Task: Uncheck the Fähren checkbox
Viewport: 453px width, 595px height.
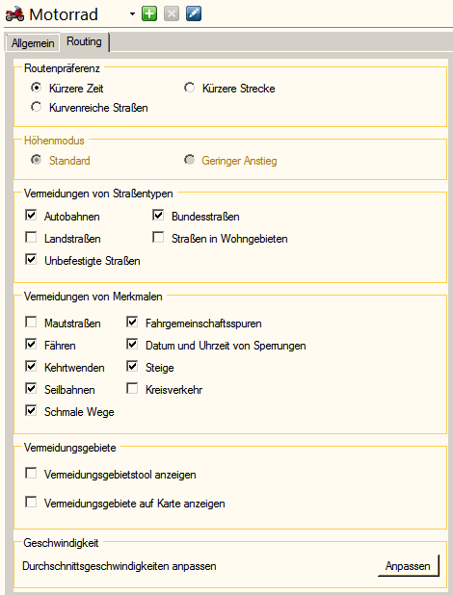Action: pyautogui.click(x=31, y=344)
